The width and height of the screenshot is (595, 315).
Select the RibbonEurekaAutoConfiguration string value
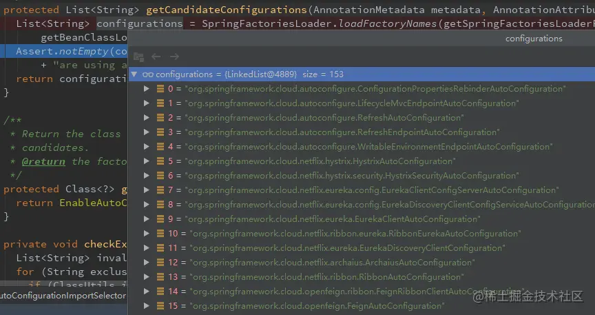tap(355, 233)
